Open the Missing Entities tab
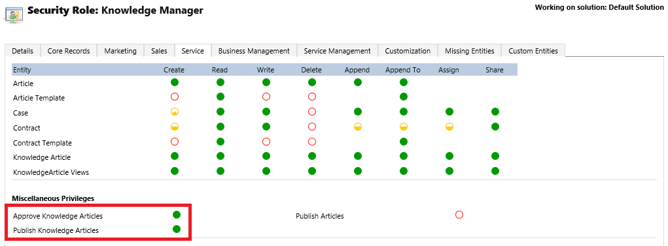The width and height of the screenshot is (668, 246). point(470,51)
